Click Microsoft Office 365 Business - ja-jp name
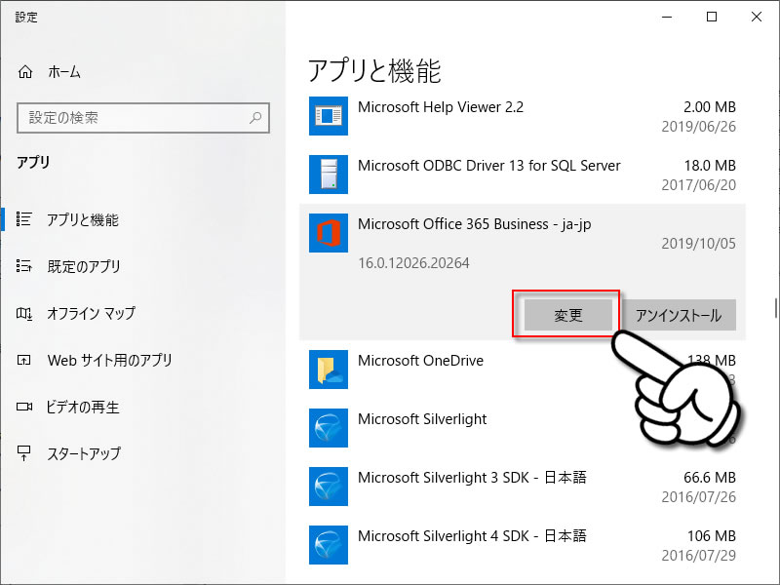 click(x=475, y=224)
